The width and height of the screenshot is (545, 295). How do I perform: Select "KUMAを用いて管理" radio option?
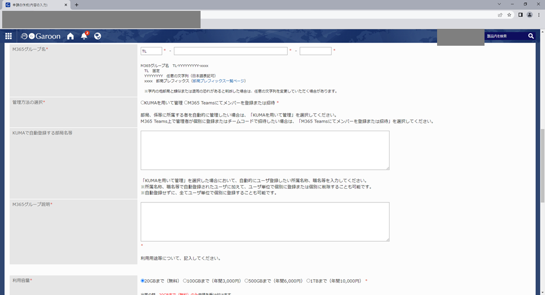[x=142, y=103]
